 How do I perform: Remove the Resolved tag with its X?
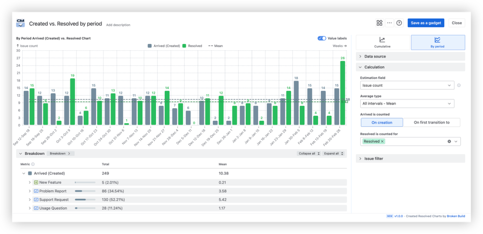(382, 141)
